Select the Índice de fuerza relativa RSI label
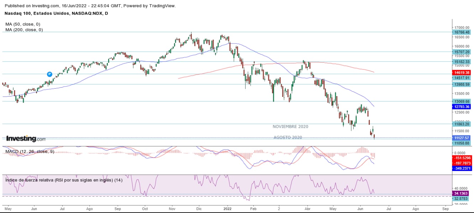 64,180
